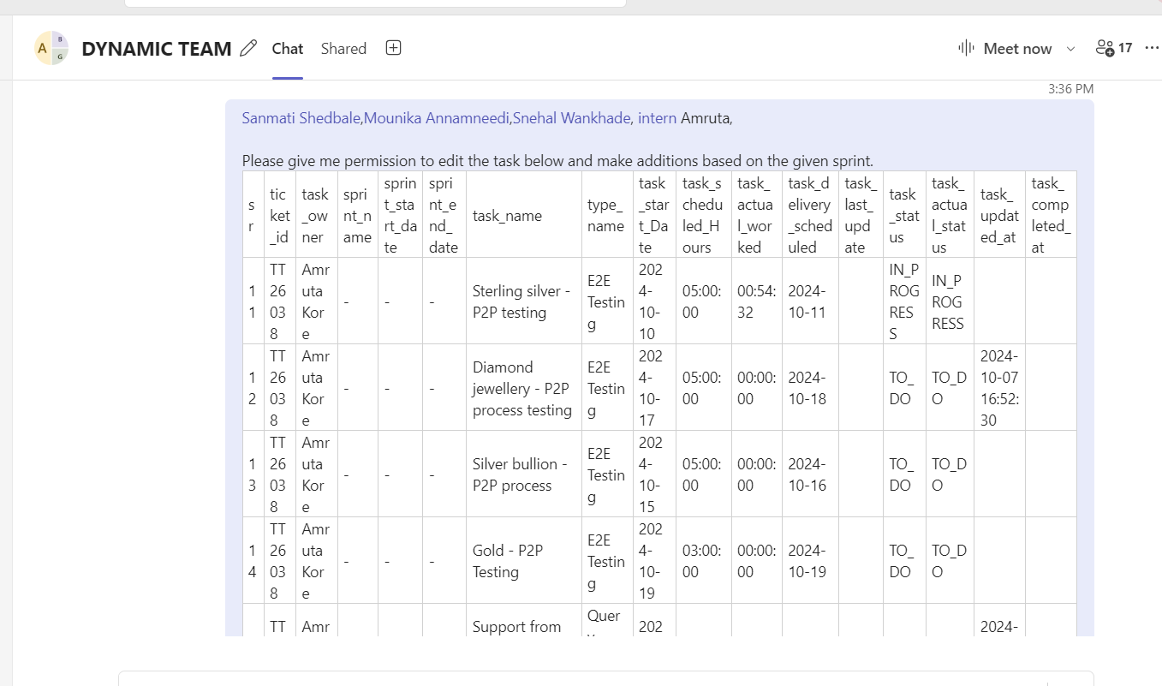Image resolution: width=1162 pixels, height=686 pixels.
Task: Edit group name with pencil icon
Action: tap(248, 48)
